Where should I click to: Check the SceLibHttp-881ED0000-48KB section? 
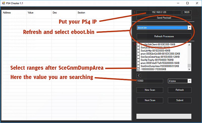138,51
